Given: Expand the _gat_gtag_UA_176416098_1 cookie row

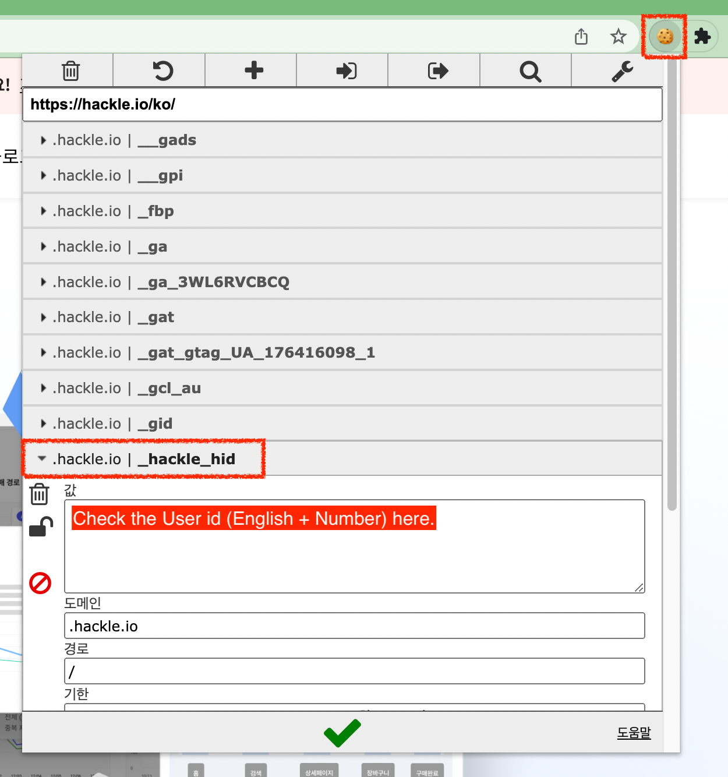Looking at the screenshot, I should (342, 353).
